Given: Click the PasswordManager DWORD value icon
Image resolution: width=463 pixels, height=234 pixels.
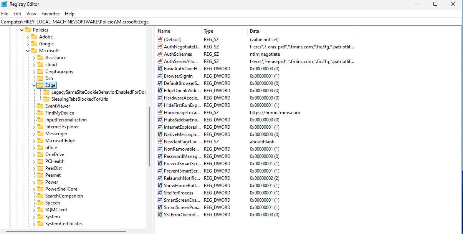Looking at the screenshot, I should pyautogui.click(x=160, y=156).
